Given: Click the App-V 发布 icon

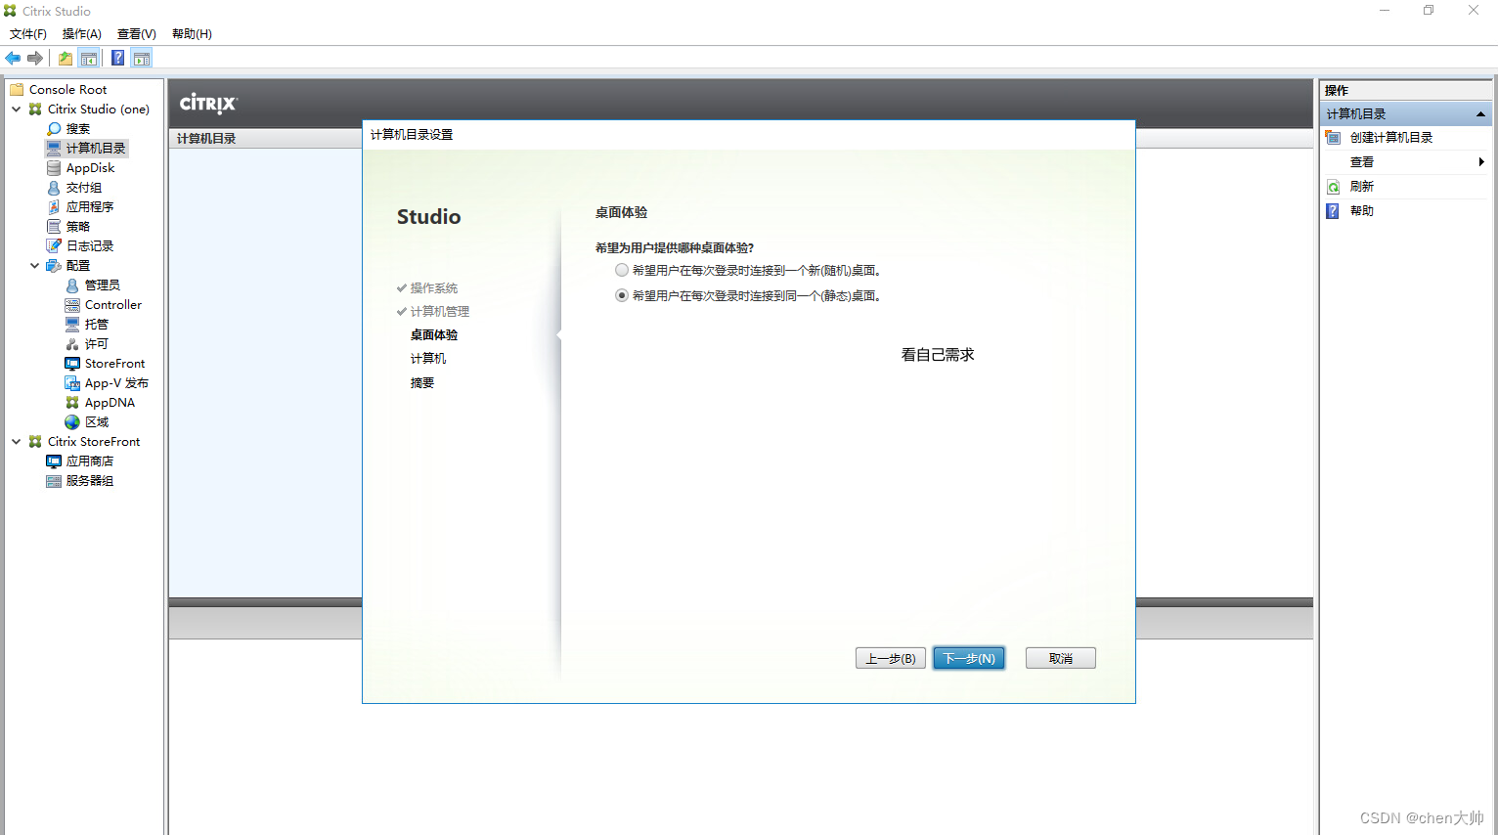Looking at the screenshot, I should (72, 382).
